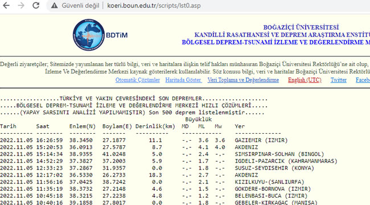Click the TÜRKİYE VE YAKIN ÇEVRESİNDEKİ SON DEPREMLER title
The height and width of the screenshot is (205, 370).
(130, 99)
